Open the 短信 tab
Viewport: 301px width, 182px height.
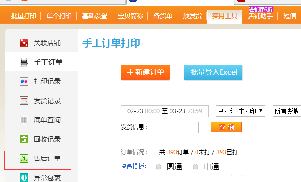coord(289,16)
